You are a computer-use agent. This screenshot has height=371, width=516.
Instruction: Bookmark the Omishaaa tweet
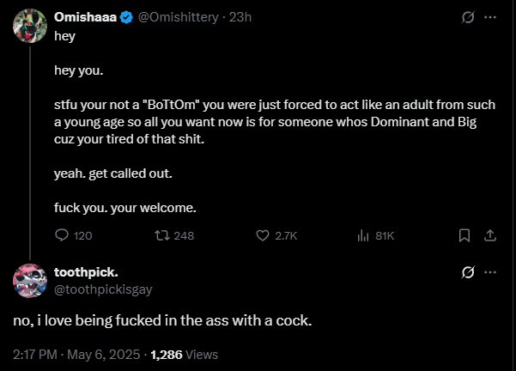tap(464, 235)
